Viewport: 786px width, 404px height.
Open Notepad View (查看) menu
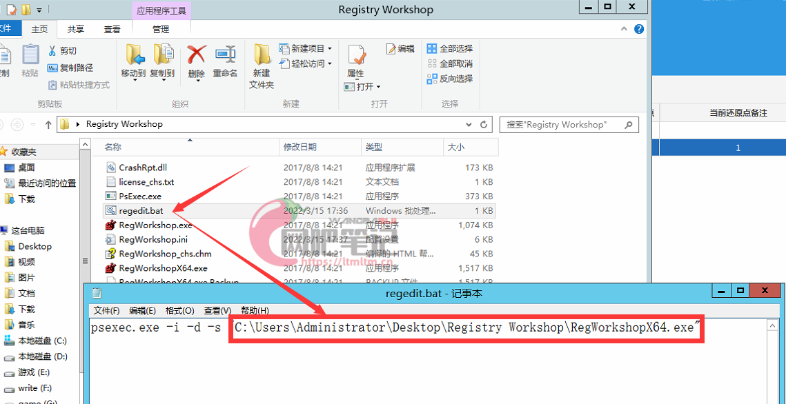click(217, 310)
